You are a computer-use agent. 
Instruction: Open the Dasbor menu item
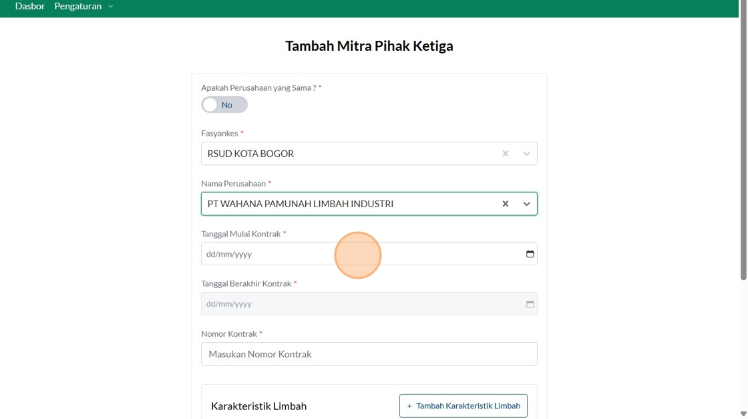[30, 6]
